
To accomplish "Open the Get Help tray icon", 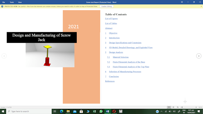I will [x=157, y=111].
